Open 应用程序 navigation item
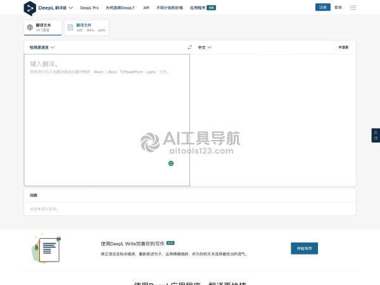Screen dimensions: 380x285 [203, 8]
